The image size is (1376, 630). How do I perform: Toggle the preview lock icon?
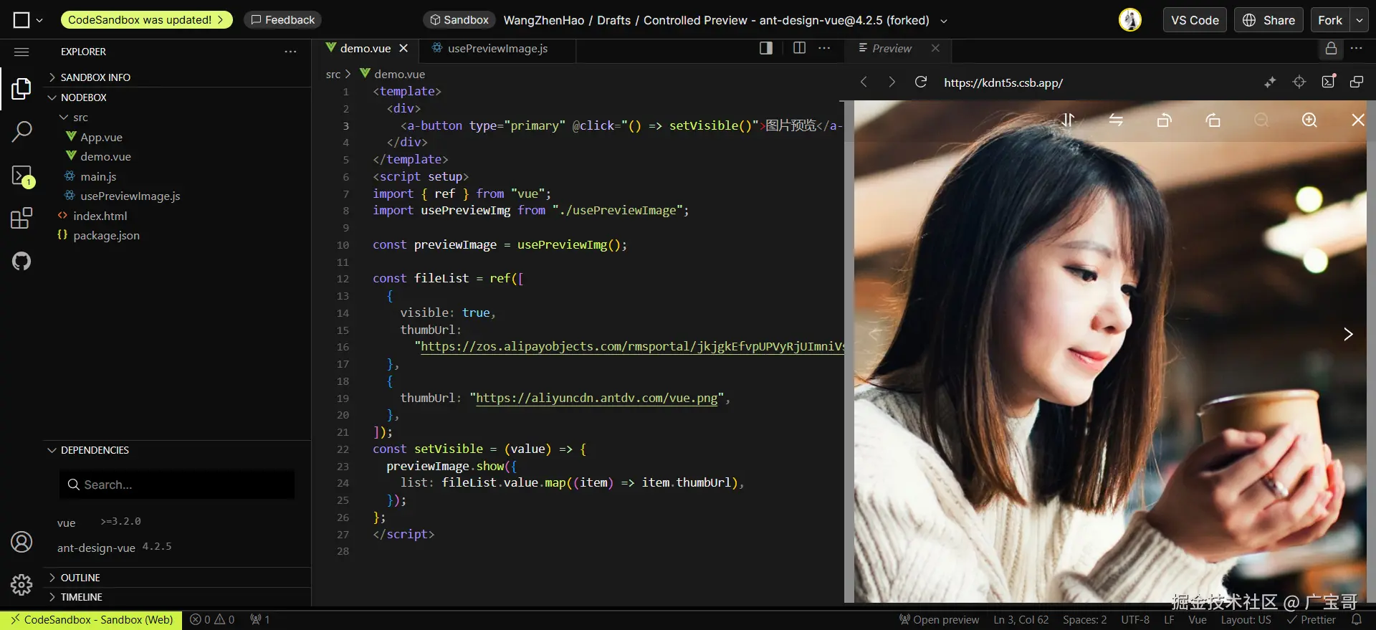[1331, 48]
